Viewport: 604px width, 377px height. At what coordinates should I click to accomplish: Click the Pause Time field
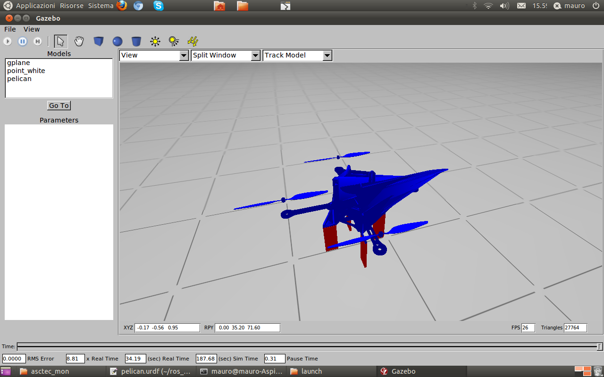tap(275, 359)
